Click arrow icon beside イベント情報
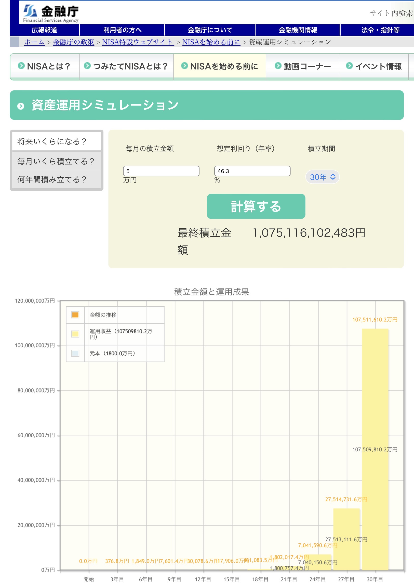The height and width of the screenshot is (587, 414). coord(349,66)
